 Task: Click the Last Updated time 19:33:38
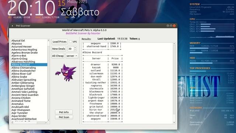pos(122,39)
